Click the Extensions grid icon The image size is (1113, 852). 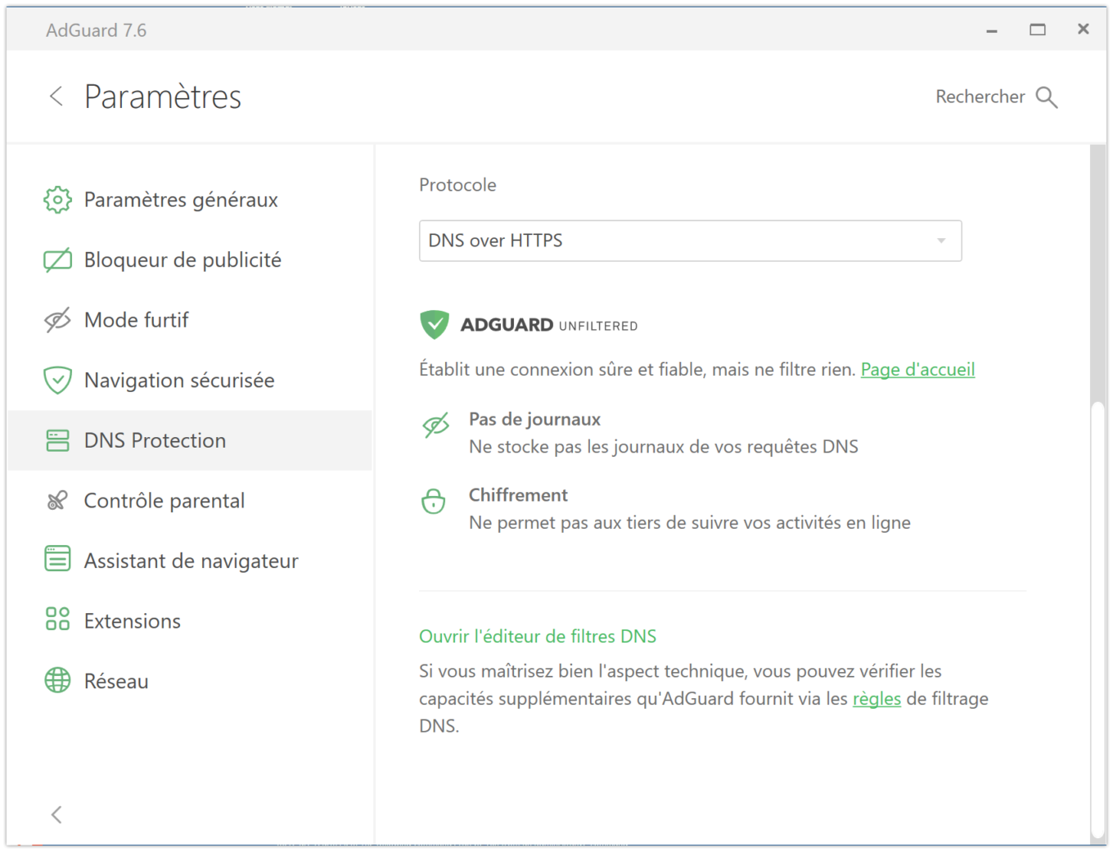pyautogui.click(x=57, y=619)
